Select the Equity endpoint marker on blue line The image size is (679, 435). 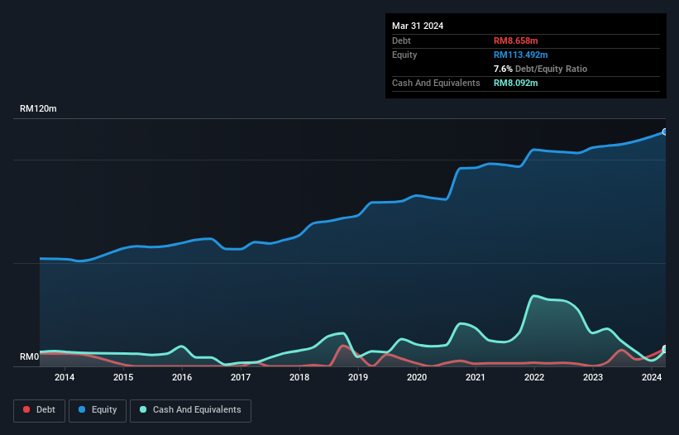(x=664, y=131)
